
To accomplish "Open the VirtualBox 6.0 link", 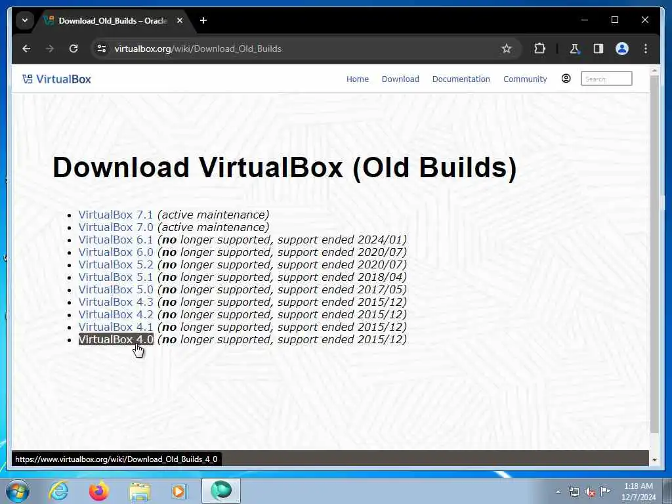I will 115,252.
